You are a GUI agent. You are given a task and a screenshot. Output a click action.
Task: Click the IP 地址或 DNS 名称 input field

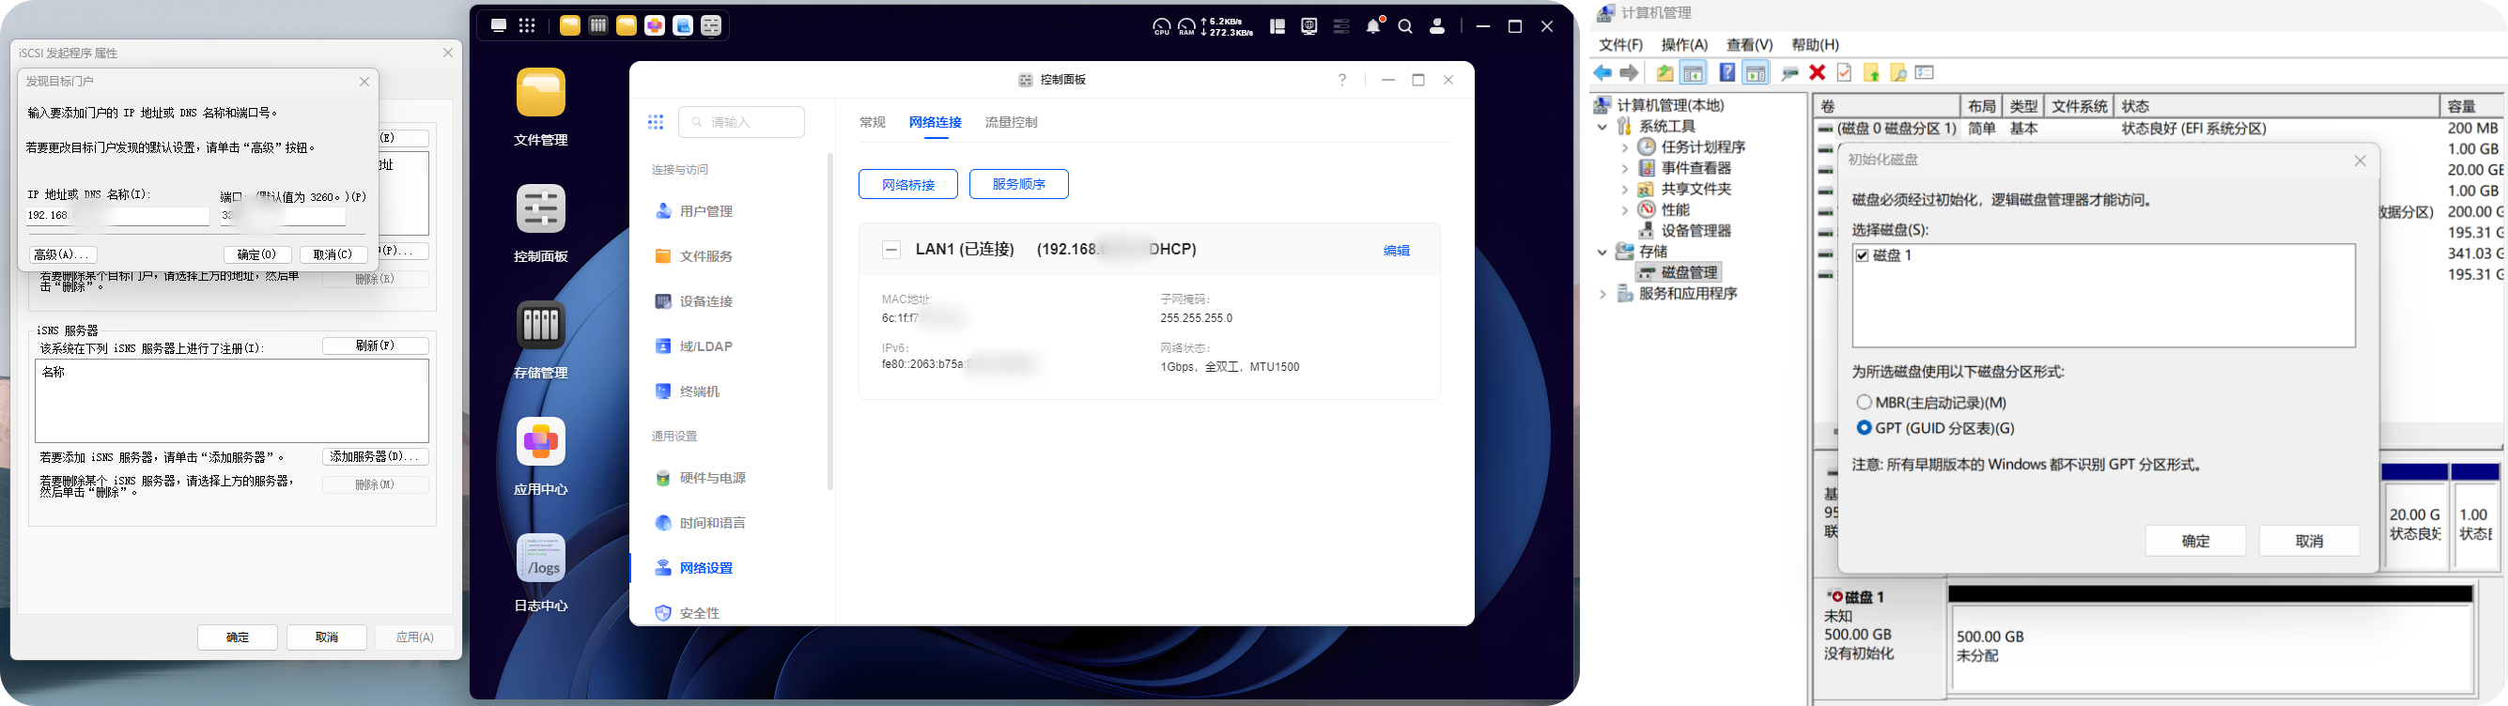point(117,216)
